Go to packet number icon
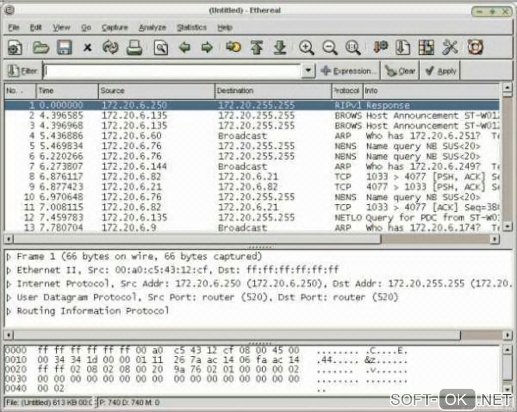 click(233, 48)
